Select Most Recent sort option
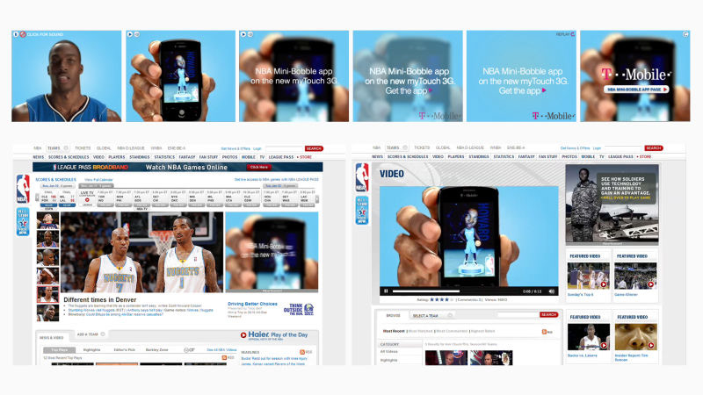703x395 pixels. (394, 332)
